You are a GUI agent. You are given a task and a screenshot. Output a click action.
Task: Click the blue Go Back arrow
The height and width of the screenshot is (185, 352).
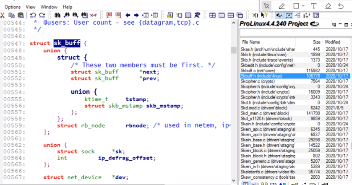pyautogui.click(x=128, y=15)
